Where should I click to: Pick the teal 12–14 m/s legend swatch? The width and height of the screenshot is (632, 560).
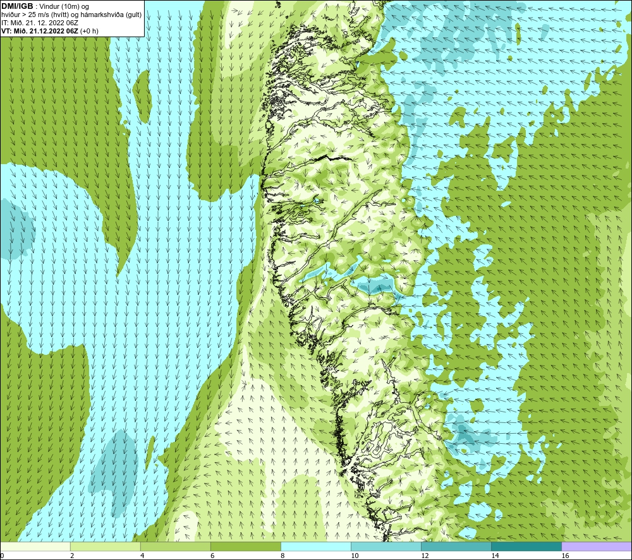(456, 546)
